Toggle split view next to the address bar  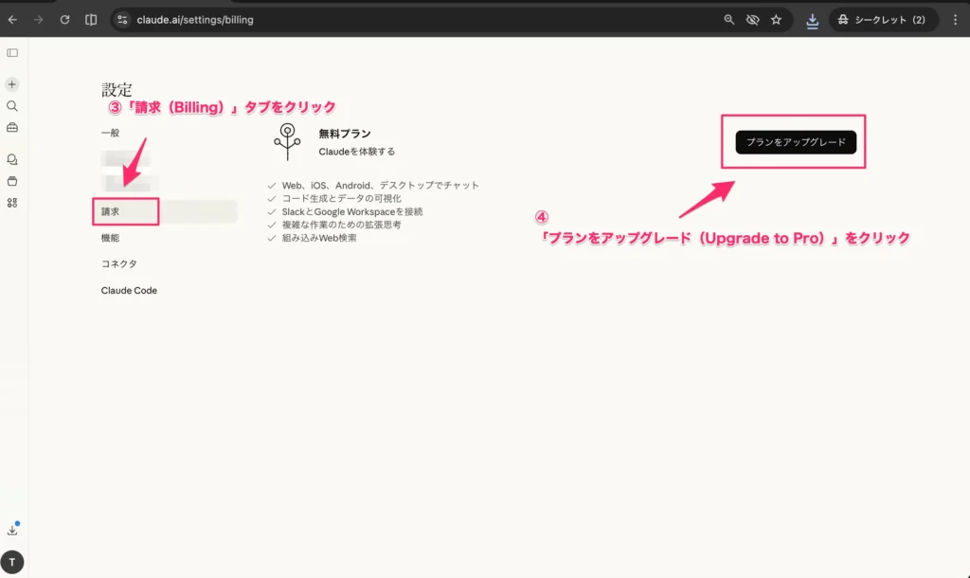pyautogui.click(x=90, y=18)
